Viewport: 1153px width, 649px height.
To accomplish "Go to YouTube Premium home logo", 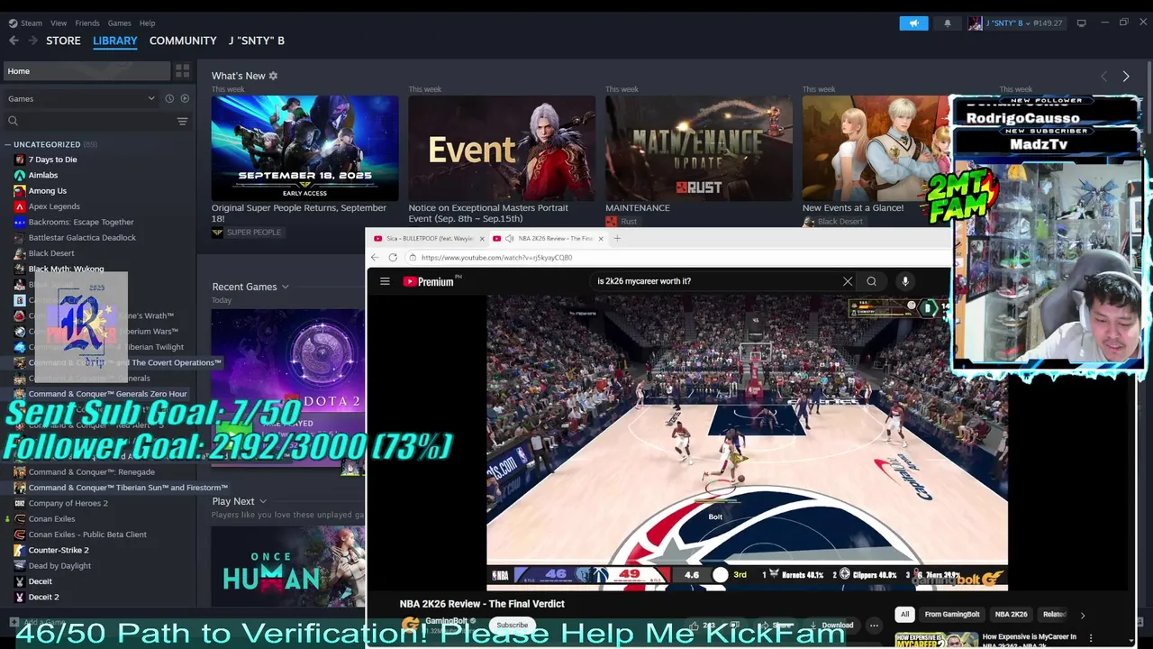I will [431, 281].
